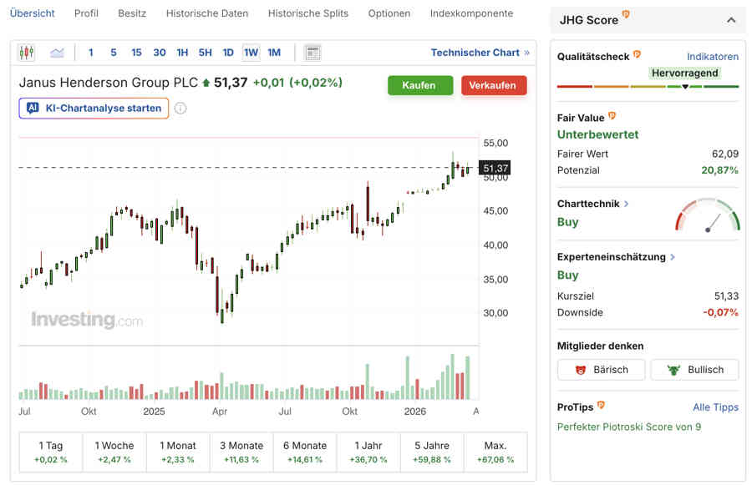Open the Technischer Chart link
Screen dimensions: 752x485
480,53
